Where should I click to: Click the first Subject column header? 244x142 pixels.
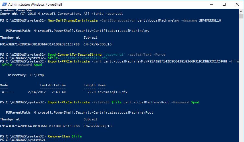coord(90,37)
